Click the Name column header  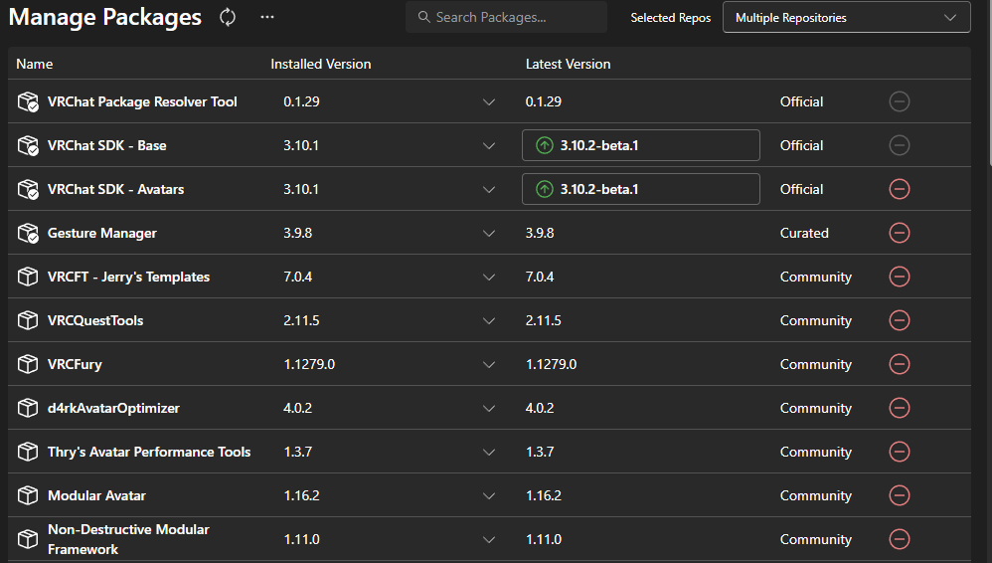tap(34, 64)
